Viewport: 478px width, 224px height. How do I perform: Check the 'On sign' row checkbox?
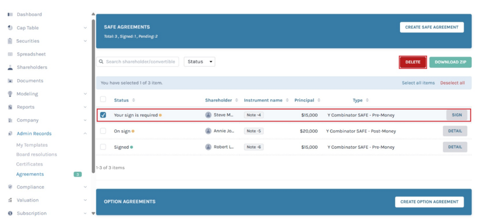103,131
